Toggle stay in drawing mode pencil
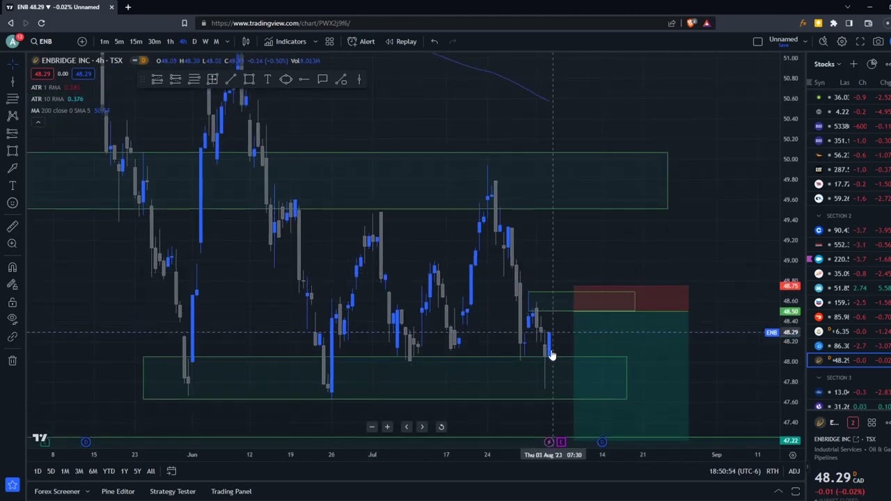Image resolution: width=891 pixels, height=501 pixels. [x=13, y=285]
